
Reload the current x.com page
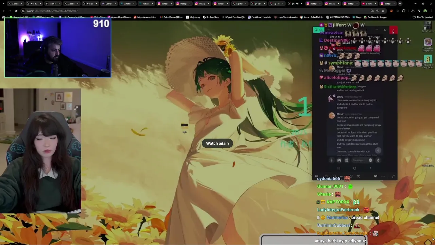pos(16,11)
